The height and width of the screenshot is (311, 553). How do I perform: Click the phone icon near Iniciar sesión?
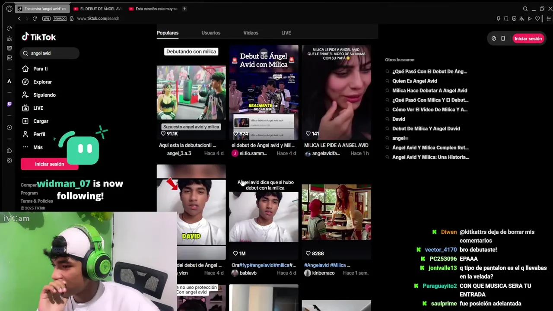(503, 38)
